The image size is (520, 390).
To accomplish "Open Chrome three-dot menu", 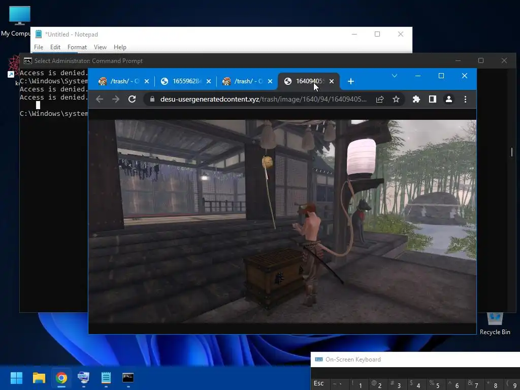I will point(465,99).
